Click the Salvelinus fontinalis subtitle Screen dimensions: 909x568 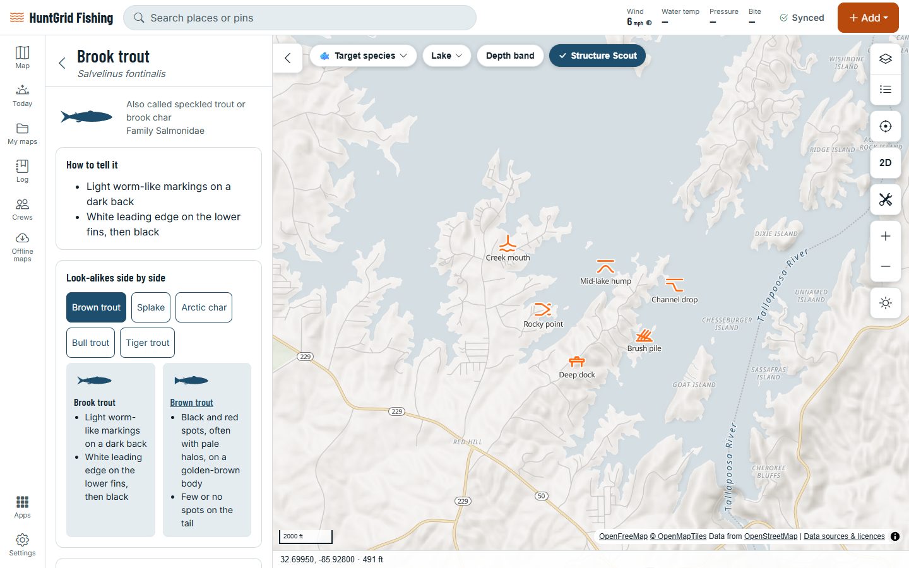point(121,74)
